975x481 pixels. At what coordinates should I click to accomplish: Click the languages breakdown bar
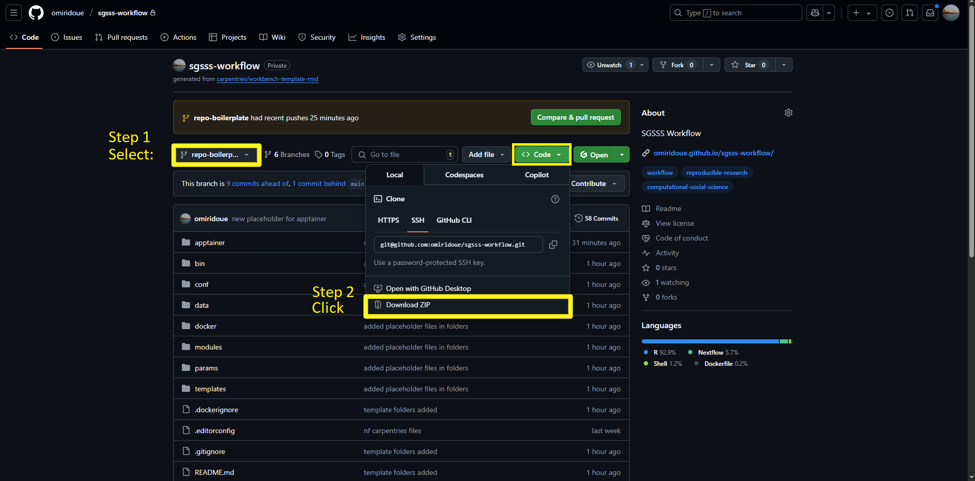point(717,341)
